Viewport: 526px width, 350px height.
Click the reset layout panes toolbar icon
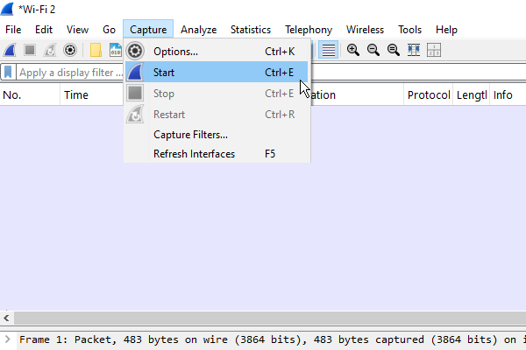coord(434,50)
